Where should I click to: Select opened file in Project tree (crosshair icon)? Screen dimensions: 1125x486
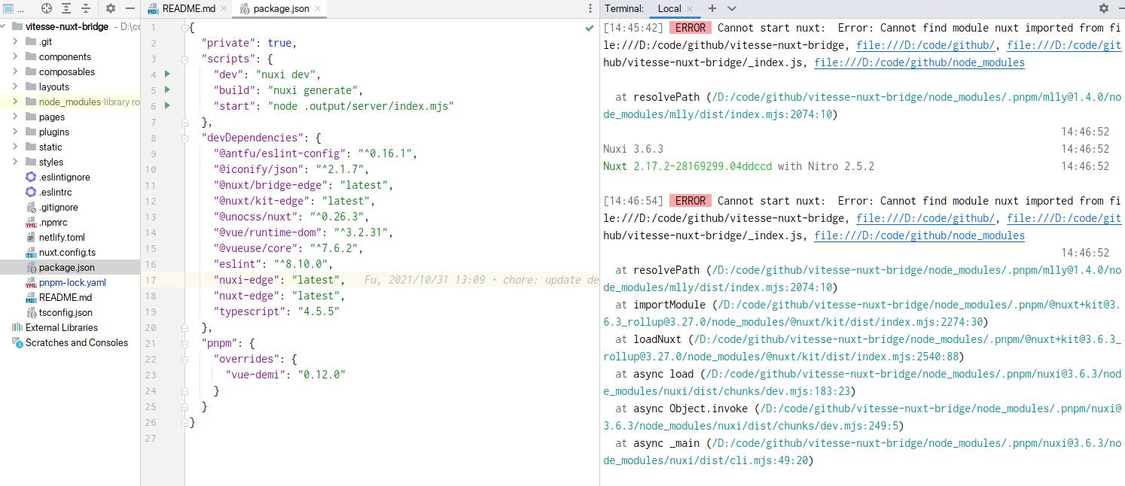pyautogui.click(x=47, y=8)
